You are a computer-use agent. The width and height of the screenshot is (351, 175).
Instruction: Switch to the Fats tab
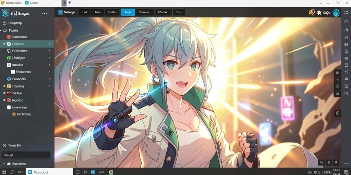(x=98, y=12)
